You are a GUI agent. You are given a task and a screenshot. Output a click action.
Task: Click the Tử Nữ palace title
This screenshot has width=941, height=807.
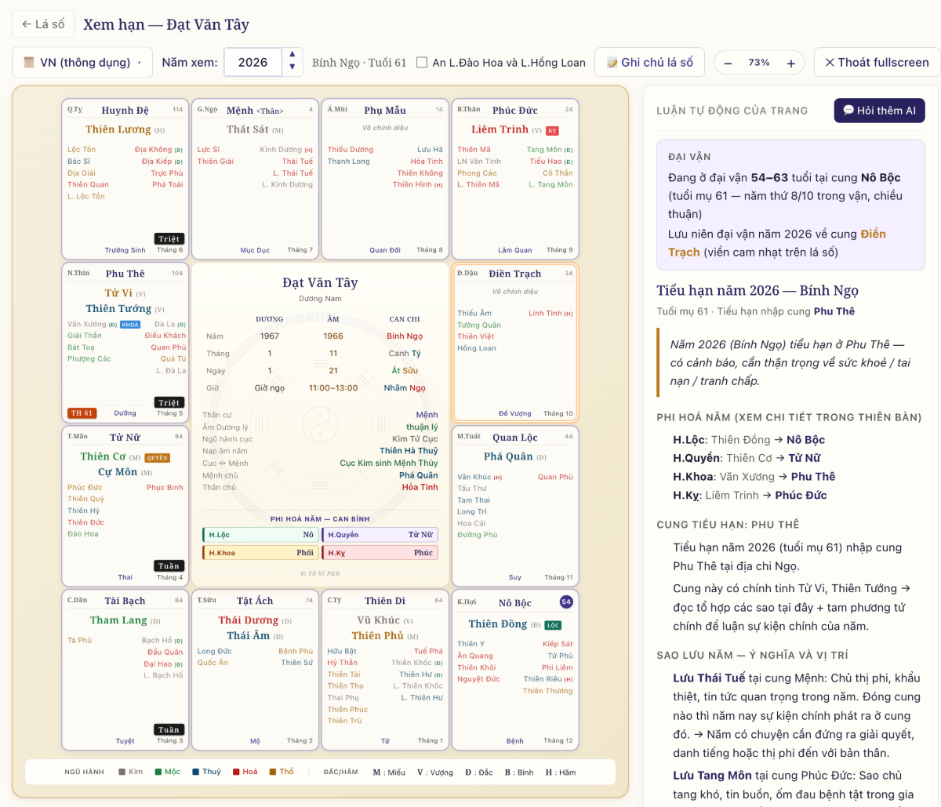[125, 437]
